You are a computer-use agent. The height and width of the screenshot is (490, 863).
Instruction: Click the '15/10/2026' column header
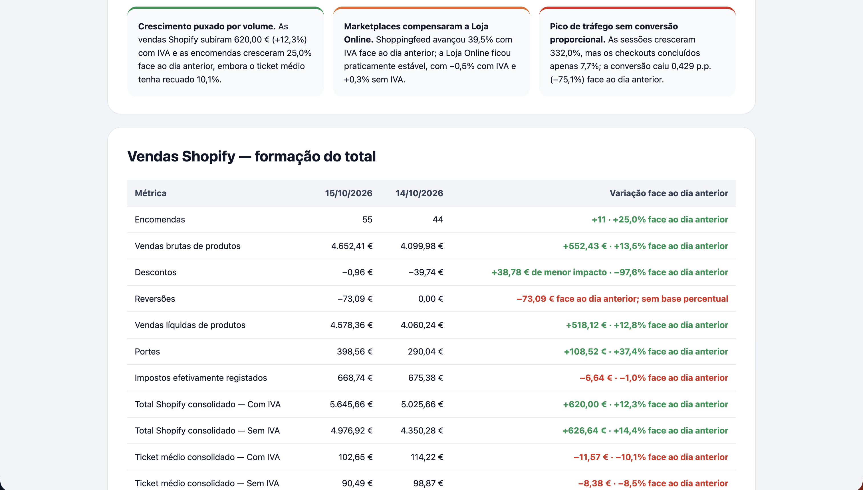point(348,193)
